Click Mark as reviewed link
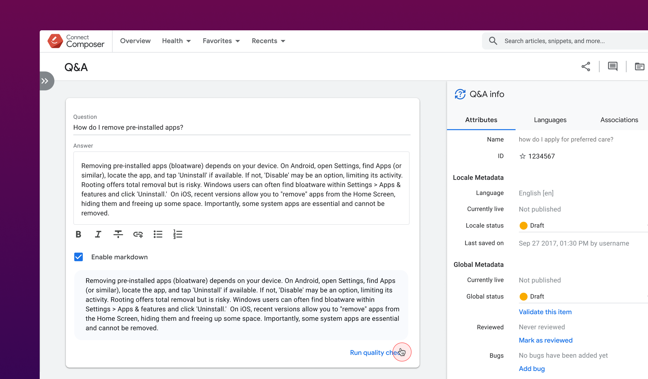Viewport: 648px width, 379px height. pyautogui.click(x=545, y=340)
